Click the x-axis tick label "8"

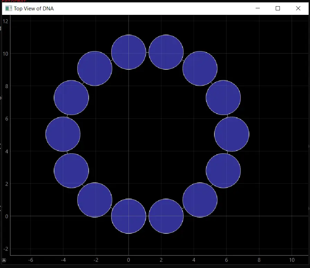(259, 260)
